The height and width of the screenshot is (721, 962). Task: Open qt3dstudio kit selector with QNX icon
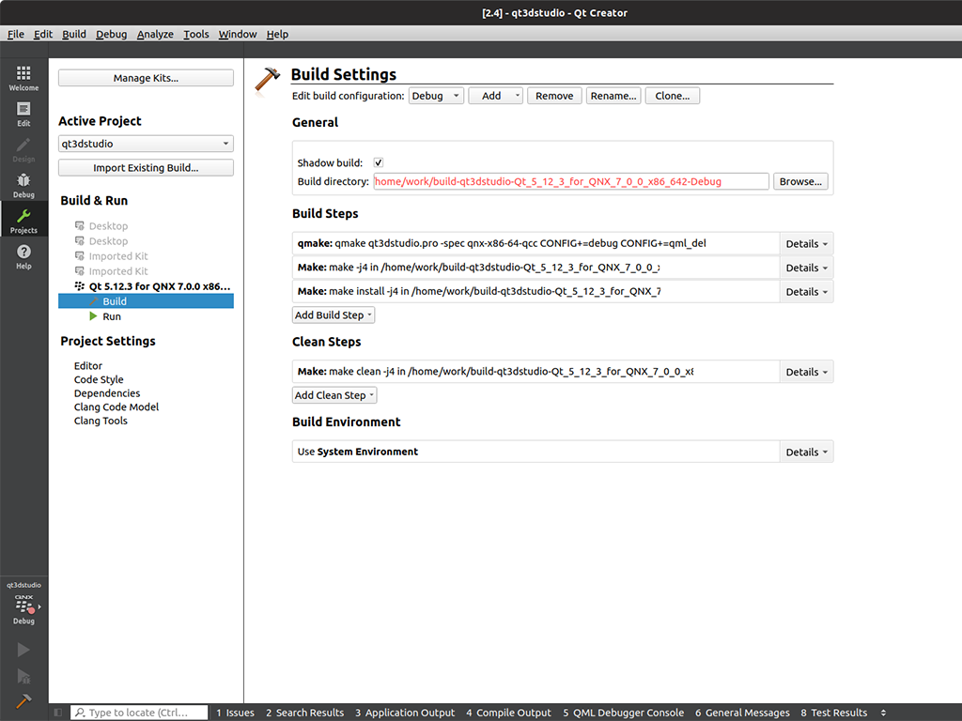pyautogui.click(x=23, y=604)
